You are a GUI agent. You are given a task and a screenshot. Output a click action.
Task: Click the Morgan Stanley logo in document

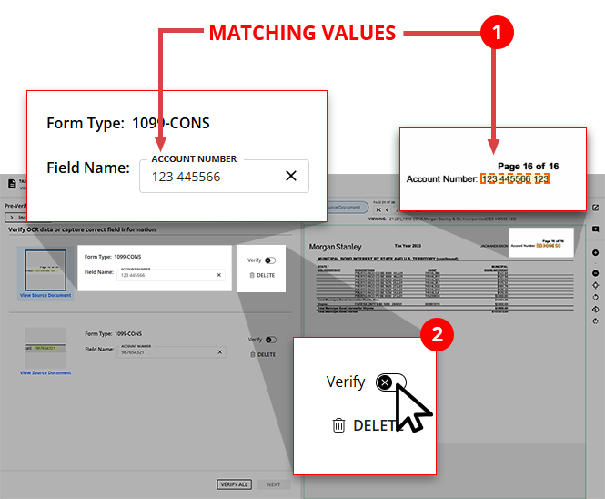[x=336, y=247]
